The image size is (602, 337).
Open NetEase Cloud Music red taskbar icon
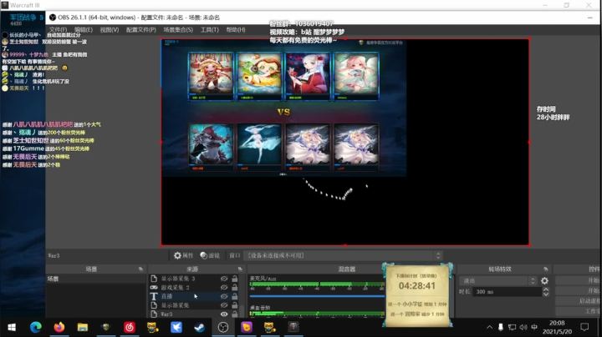[x=130, y=328]
